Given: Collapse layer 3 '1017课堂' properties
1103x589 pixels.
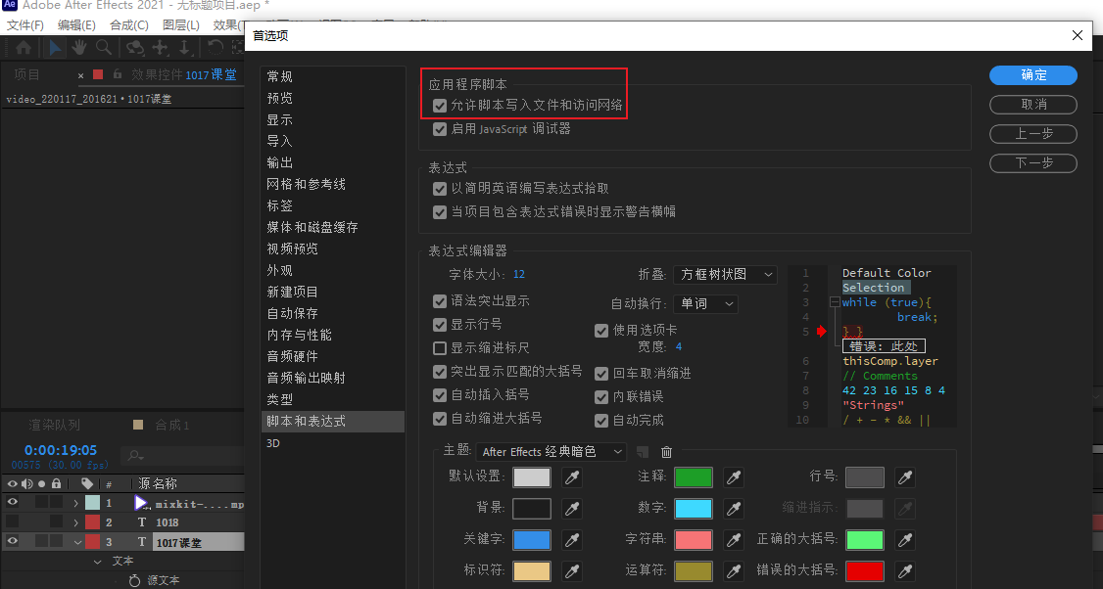Looking at the screenshot, I should pos(76,542).
